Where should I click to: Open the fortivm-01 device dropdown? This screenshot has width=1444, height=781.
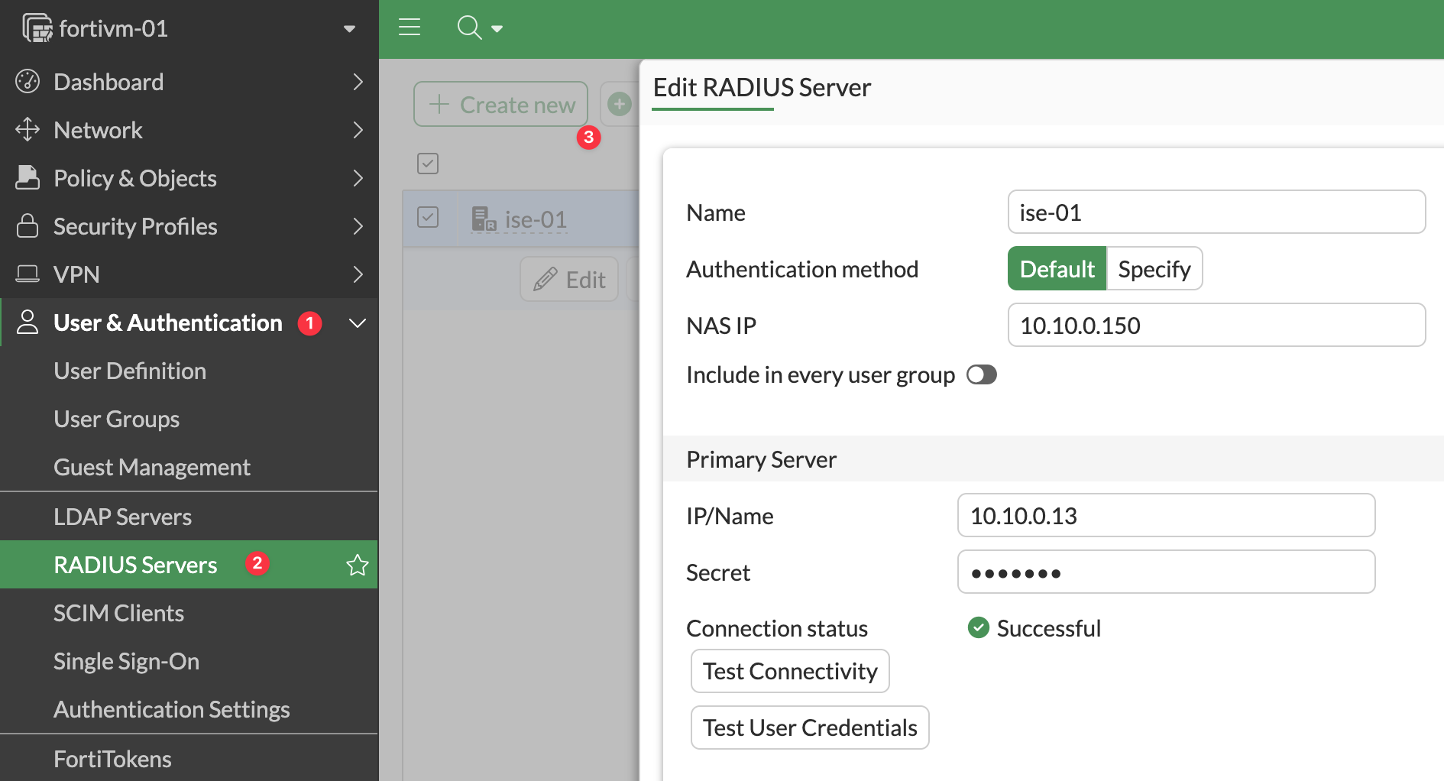click(x=349, y=29)
